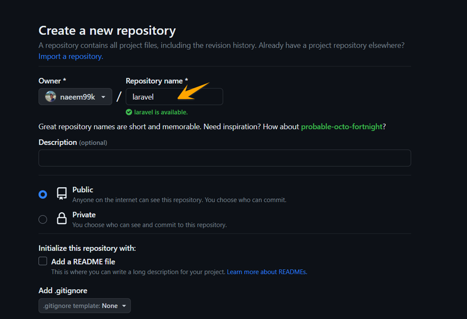Click the Owner dropdown caret
Viewport: 467px width, 319px height.
[x=103, y=96]
